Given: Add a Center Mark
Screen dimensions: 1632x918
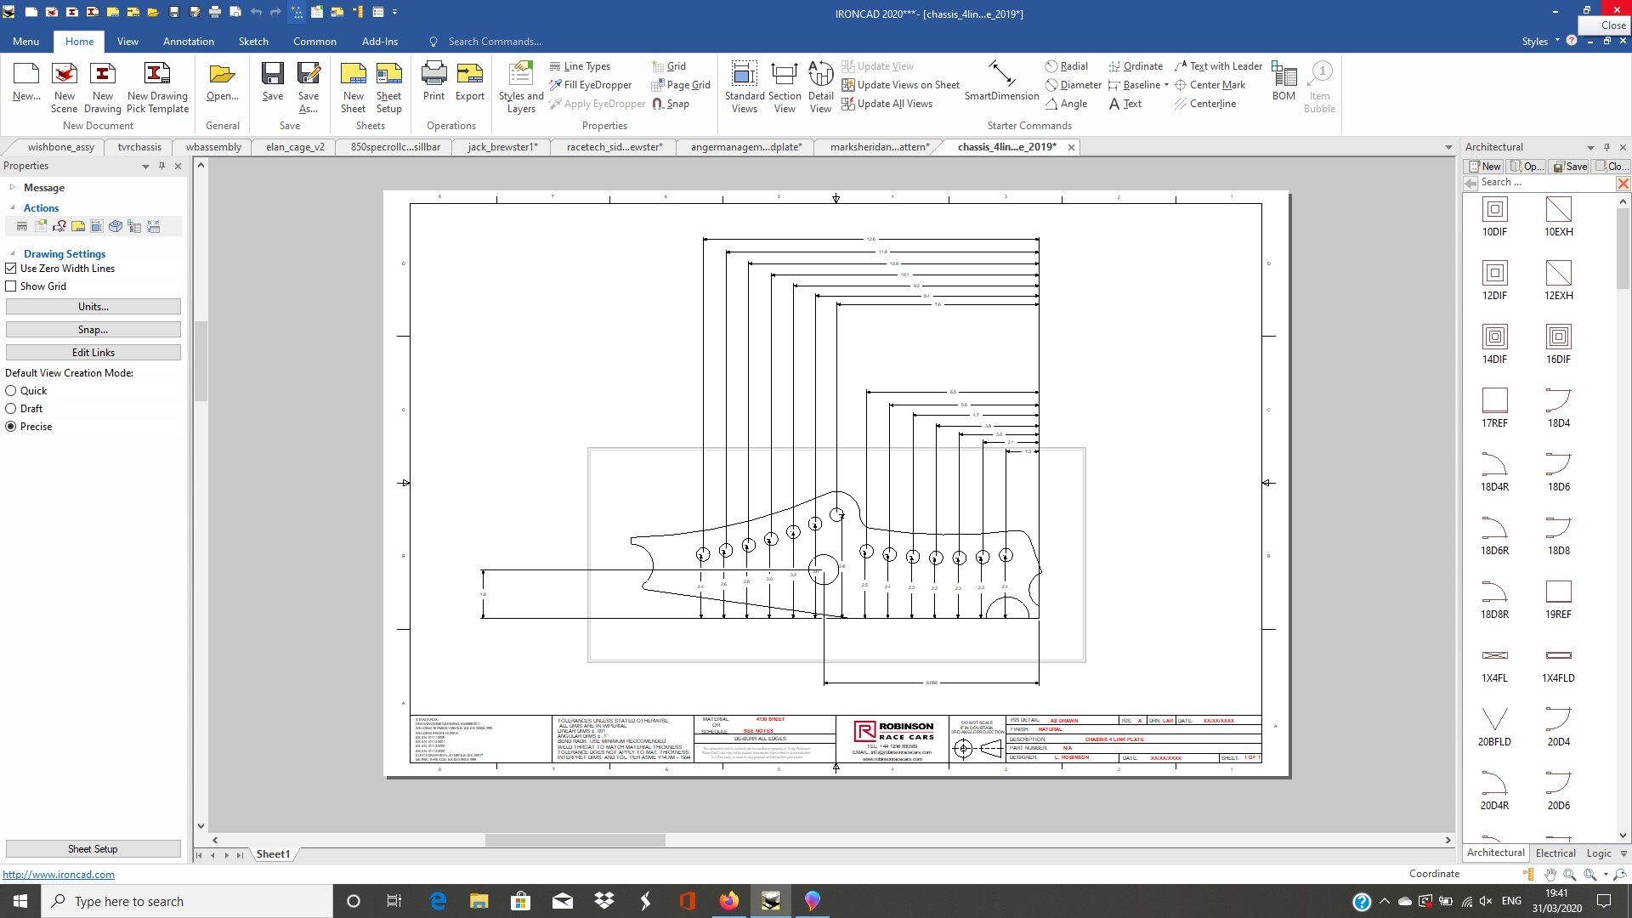Looking at the screenshot, I should 1210,85.
